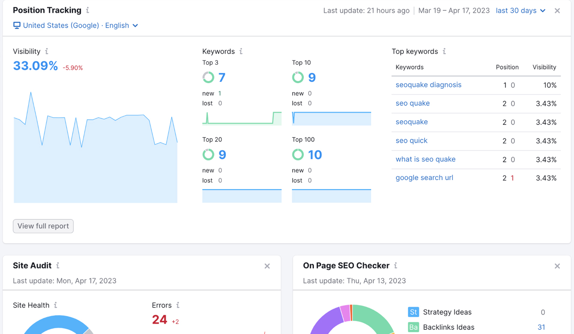Click the Top 20 donut chart icon
574x334 pixels.
[208, 154]
